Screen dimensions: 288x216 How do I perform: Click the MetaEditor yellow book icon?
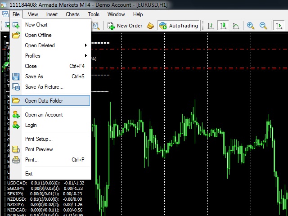coord(150,26)
